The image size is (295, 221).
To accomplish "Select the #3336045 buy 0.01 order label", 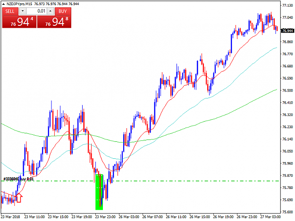I will 18,179.
